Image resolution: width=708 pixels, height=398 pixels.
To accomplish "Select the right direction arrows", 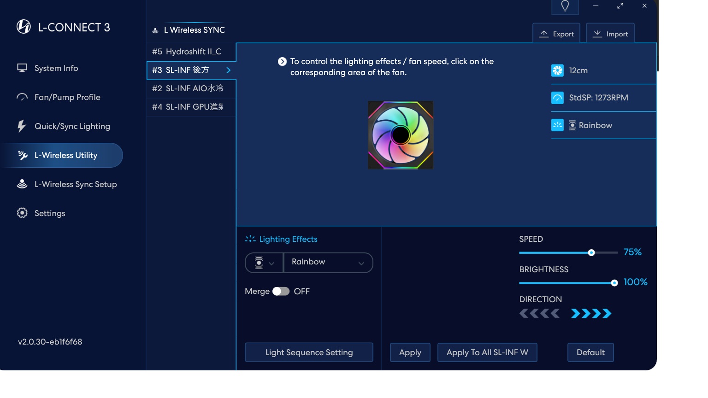I will pyautogui.click(x=591, y=314).
